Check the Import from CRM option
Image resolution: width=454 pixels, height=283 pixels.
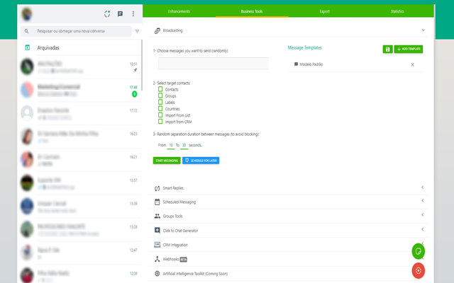click(x=160, y=121)
